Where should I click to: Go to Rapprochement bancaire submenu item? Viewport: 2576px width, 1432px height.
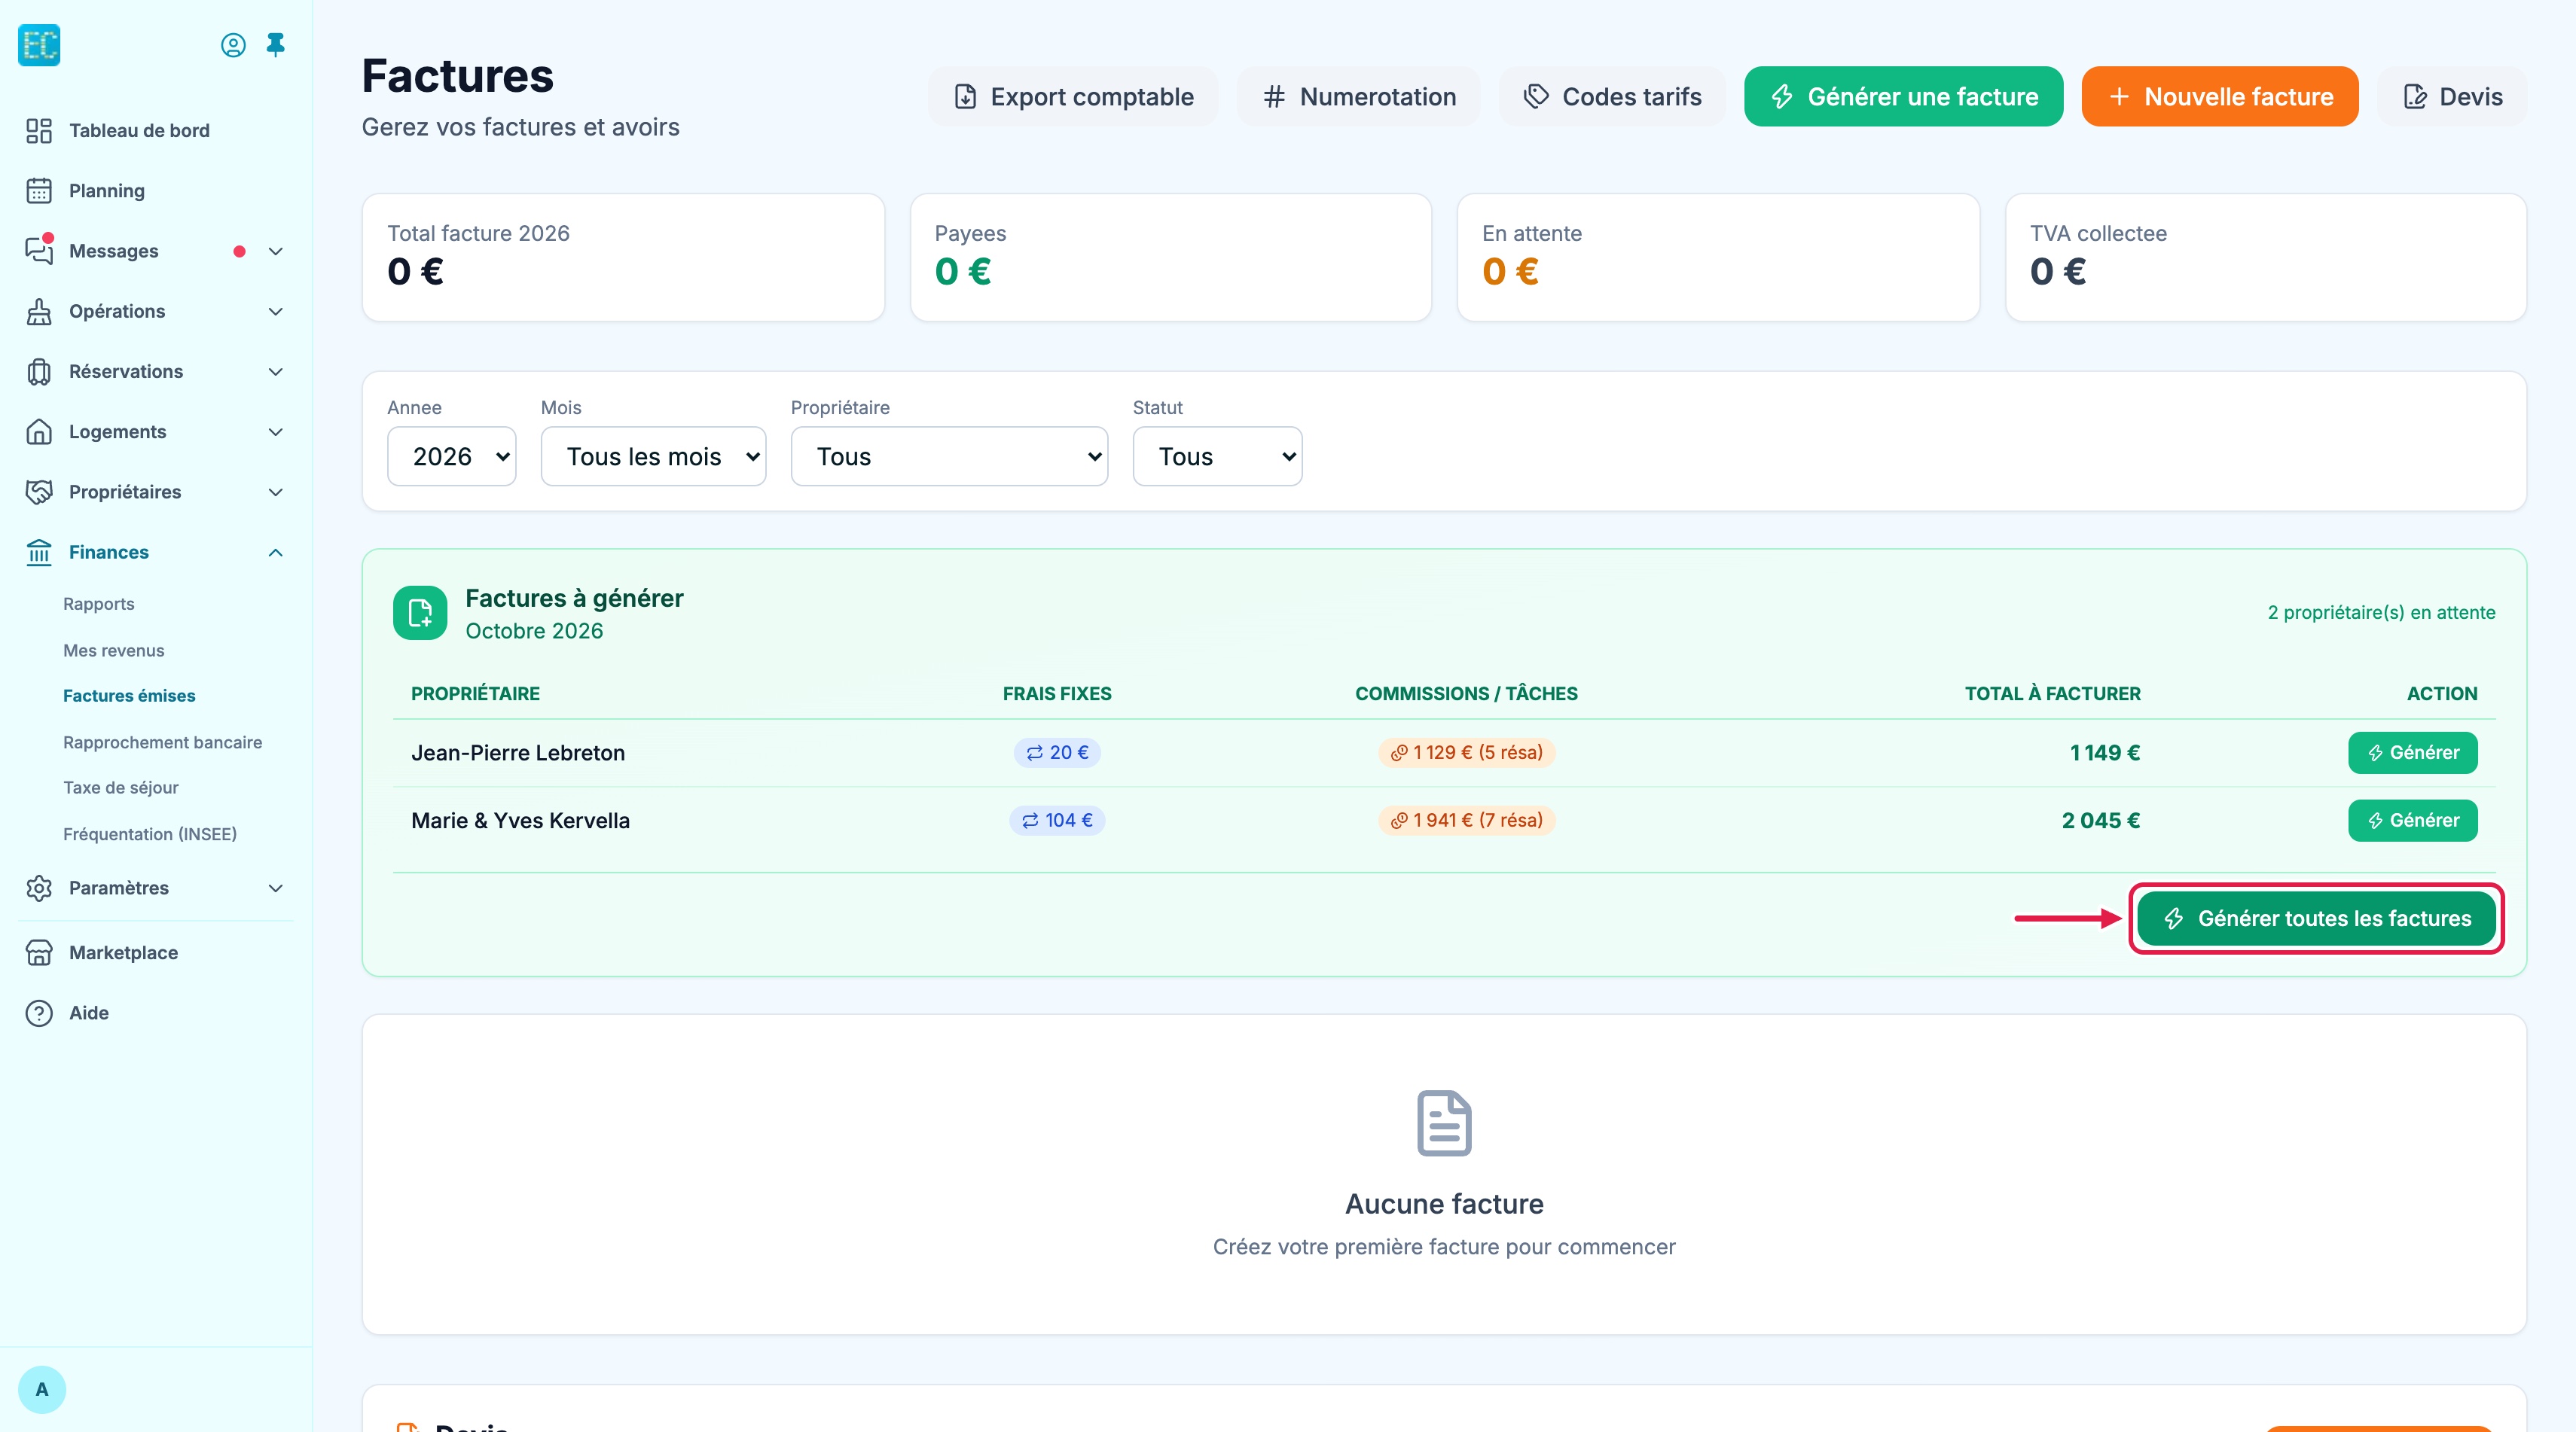(x=163, y=742)
